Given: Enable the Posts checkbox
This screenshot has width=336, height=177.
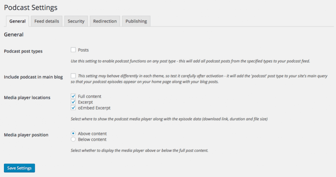Looking at the screenshot, I should [73, 50].
